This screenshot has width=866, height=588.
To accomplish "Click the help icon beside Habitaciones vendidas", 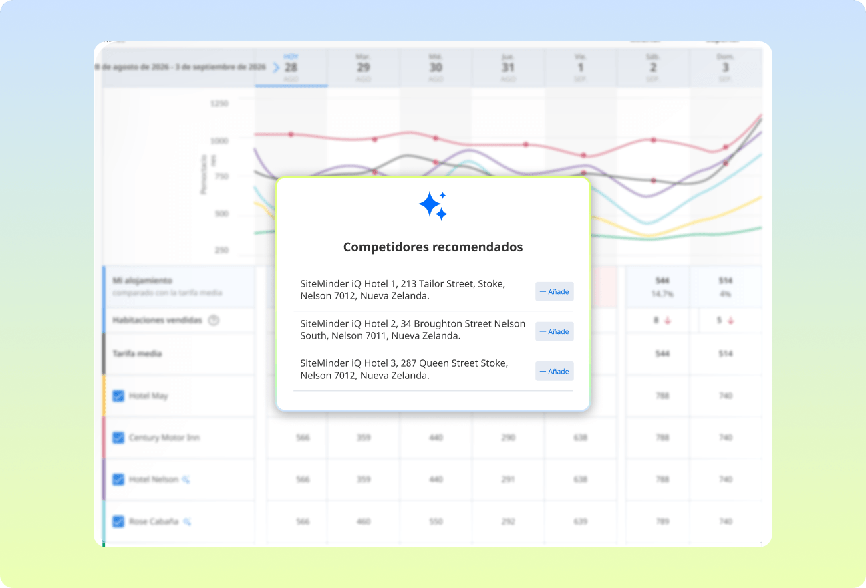I will (214, 321).
